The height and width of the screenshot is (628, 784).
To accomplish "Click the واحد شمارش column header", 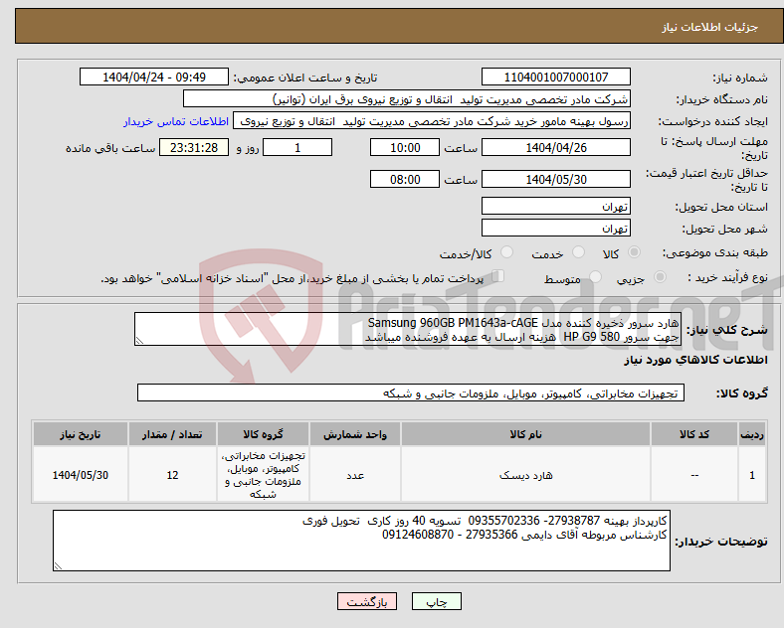I will [x=355, y=434].
